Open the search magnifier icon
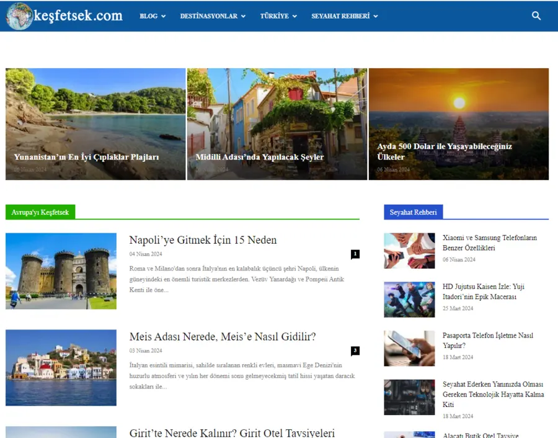Image resolution: width=558 pixels, height=438 pixels. click(x=536, y=16)
